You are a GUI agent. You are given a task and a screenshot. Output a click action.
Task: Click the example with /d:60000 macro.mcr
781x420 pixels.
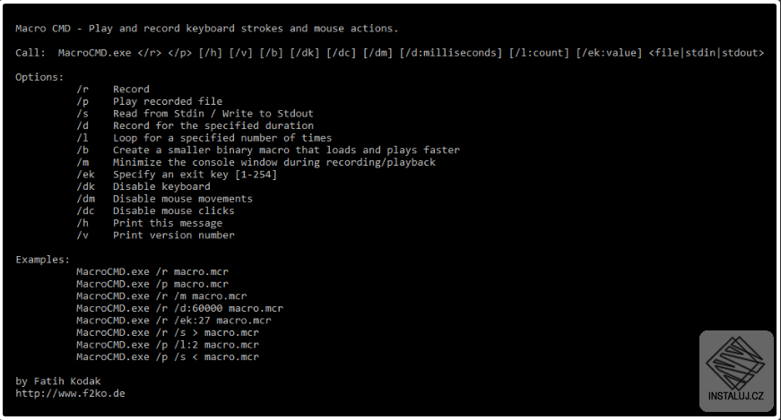coord(180,308)
